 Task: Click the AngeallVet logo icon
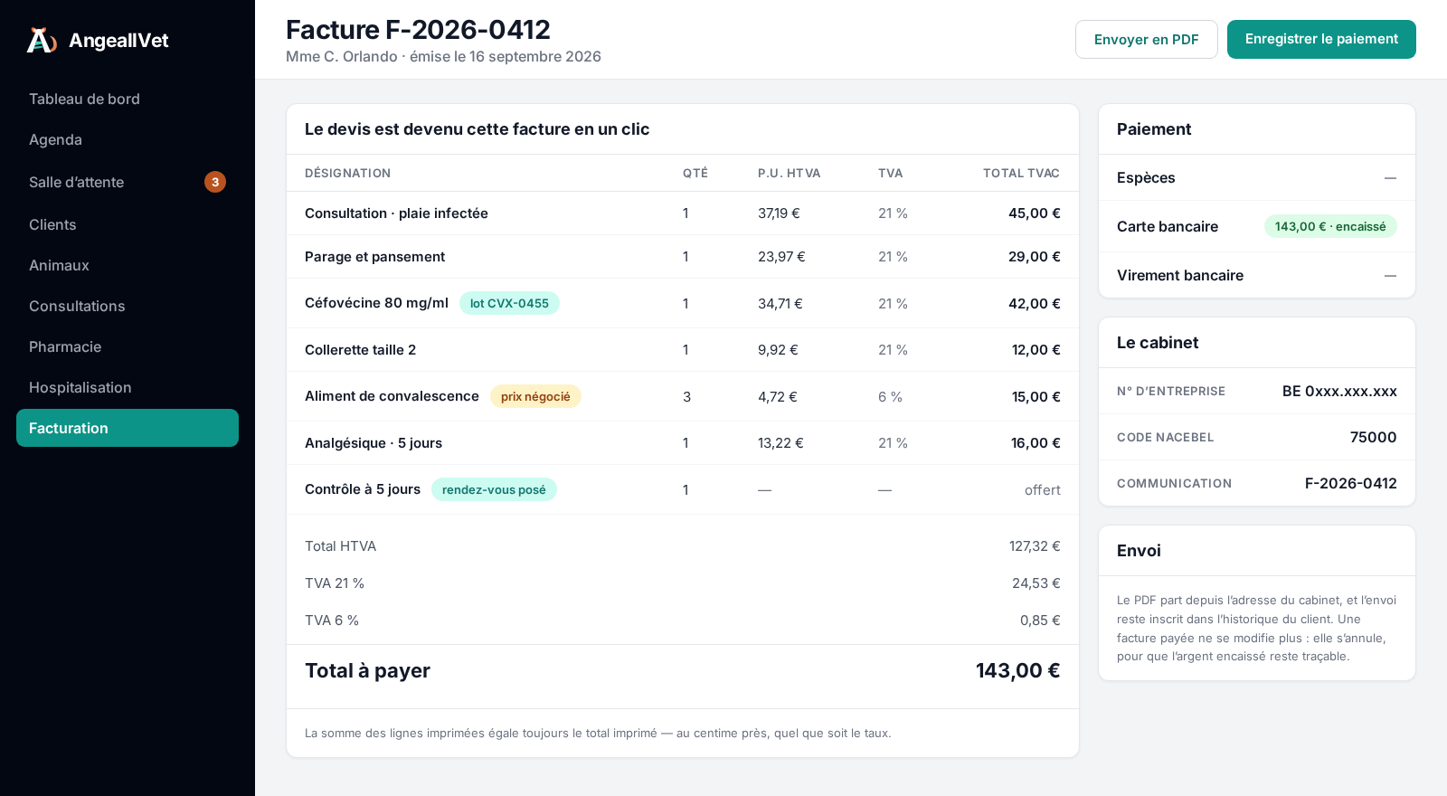42,40
